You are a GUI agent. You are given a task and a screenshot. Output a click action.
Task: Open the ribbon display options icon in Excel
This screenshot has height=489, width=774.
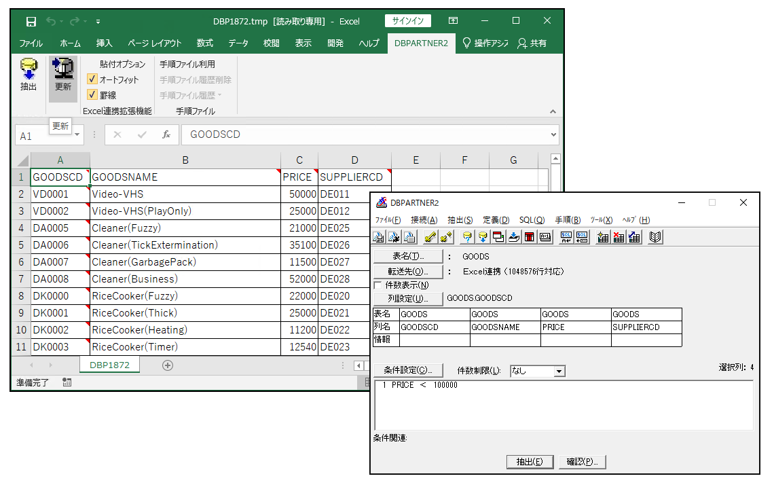(453, 20)
